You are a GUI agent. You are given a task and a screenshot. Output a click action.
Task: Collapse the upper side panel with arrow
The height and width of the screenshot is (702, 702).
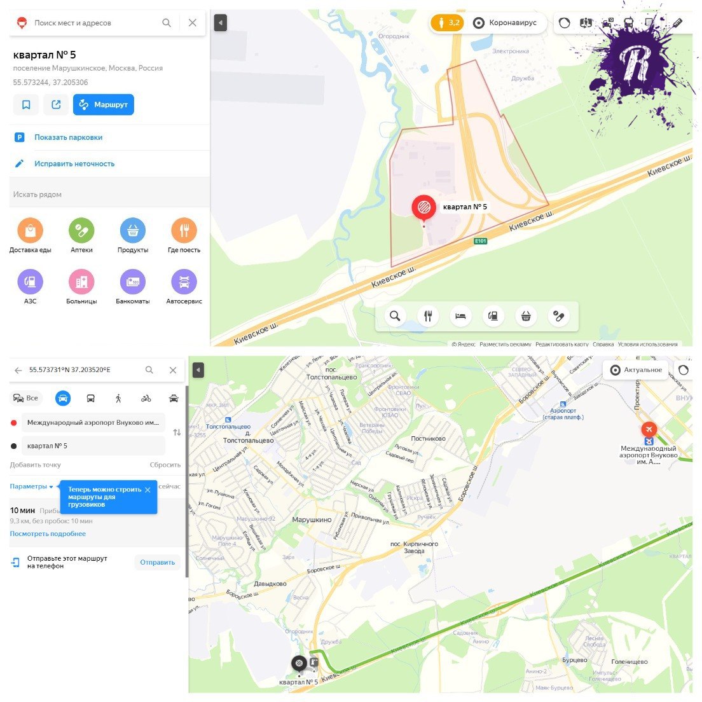click(x=220, y=23)
